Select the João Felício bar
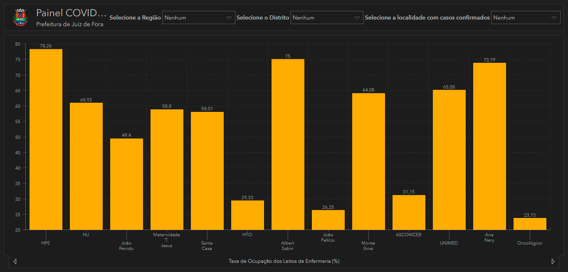The image size is (568, 272). point(328,220)
